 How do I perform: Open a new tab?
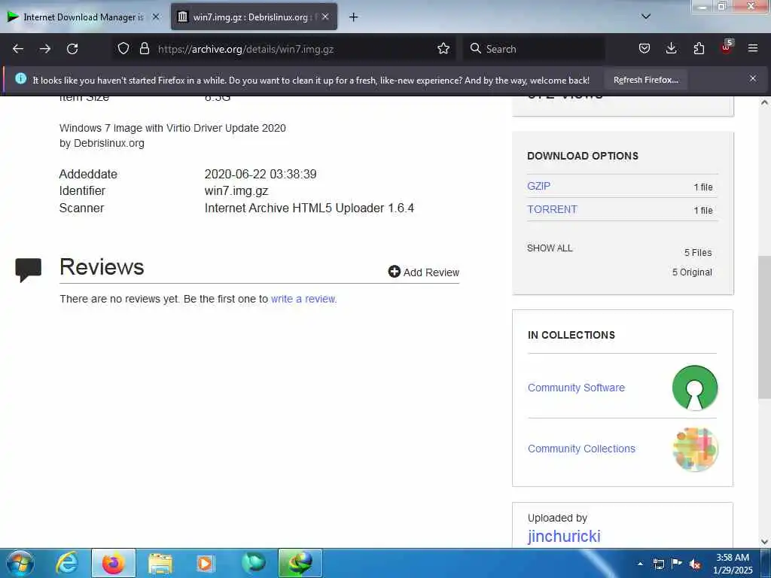coord(353,17)
